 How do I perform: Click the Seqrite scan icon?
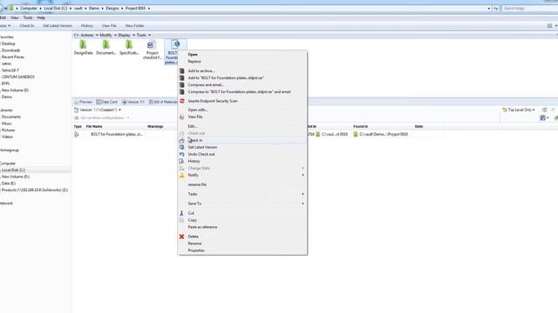pyautogui.click(x=182, y=101)
